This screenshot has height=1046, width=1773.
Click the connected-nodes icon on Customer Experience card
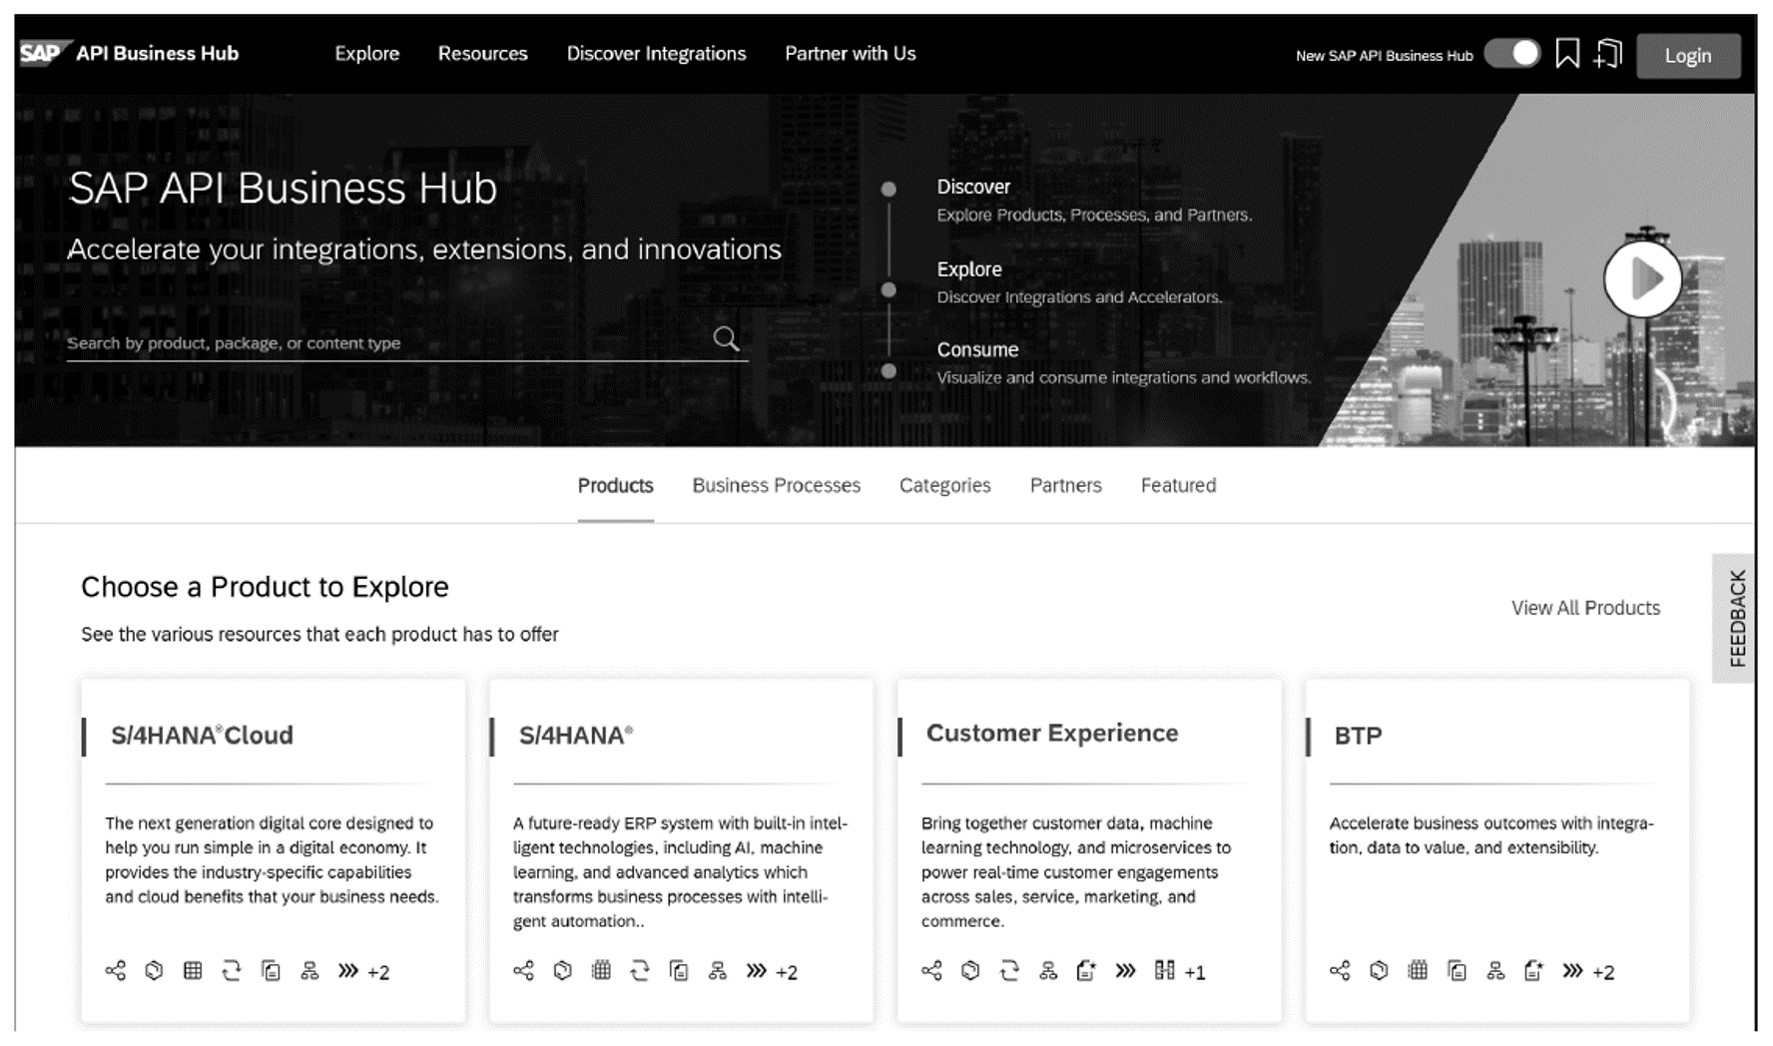[932, 970]
